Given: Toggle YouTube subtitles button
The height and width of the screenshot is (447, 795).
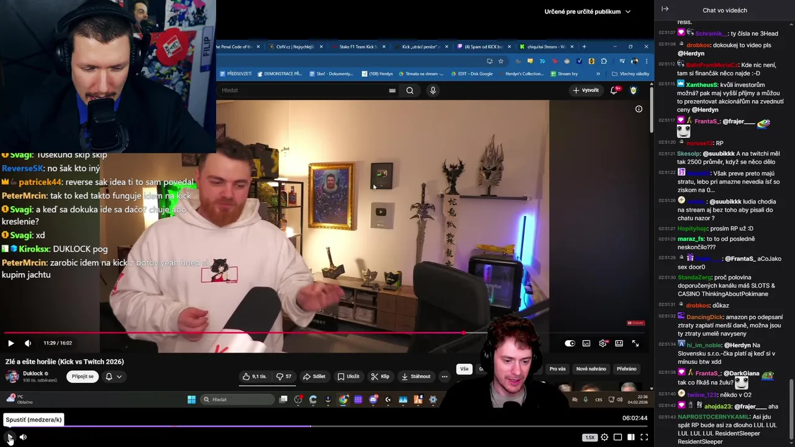Looking at the screenshot, I should tap(586, 343).
